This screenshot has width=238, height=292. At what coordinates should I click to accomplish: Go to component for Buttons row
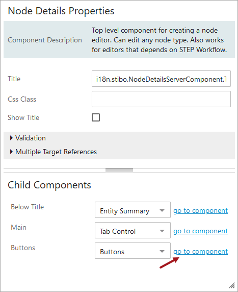200,251
